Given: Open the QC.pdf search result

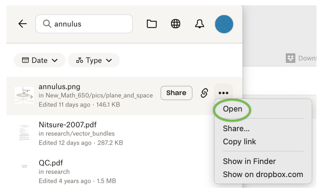Looking at the screenshot, I should coord(51,163).
